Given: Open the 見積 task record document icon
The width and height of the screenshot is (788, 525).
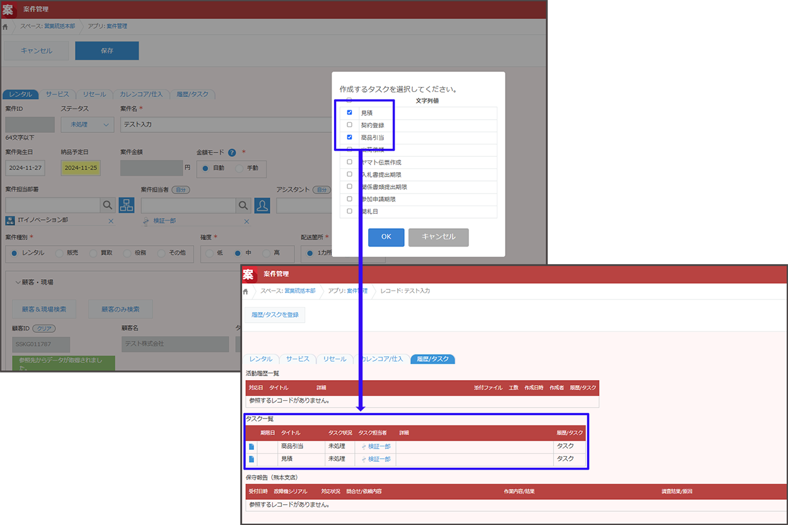Looking at the screenshot, I should click(x=252, y=459).
